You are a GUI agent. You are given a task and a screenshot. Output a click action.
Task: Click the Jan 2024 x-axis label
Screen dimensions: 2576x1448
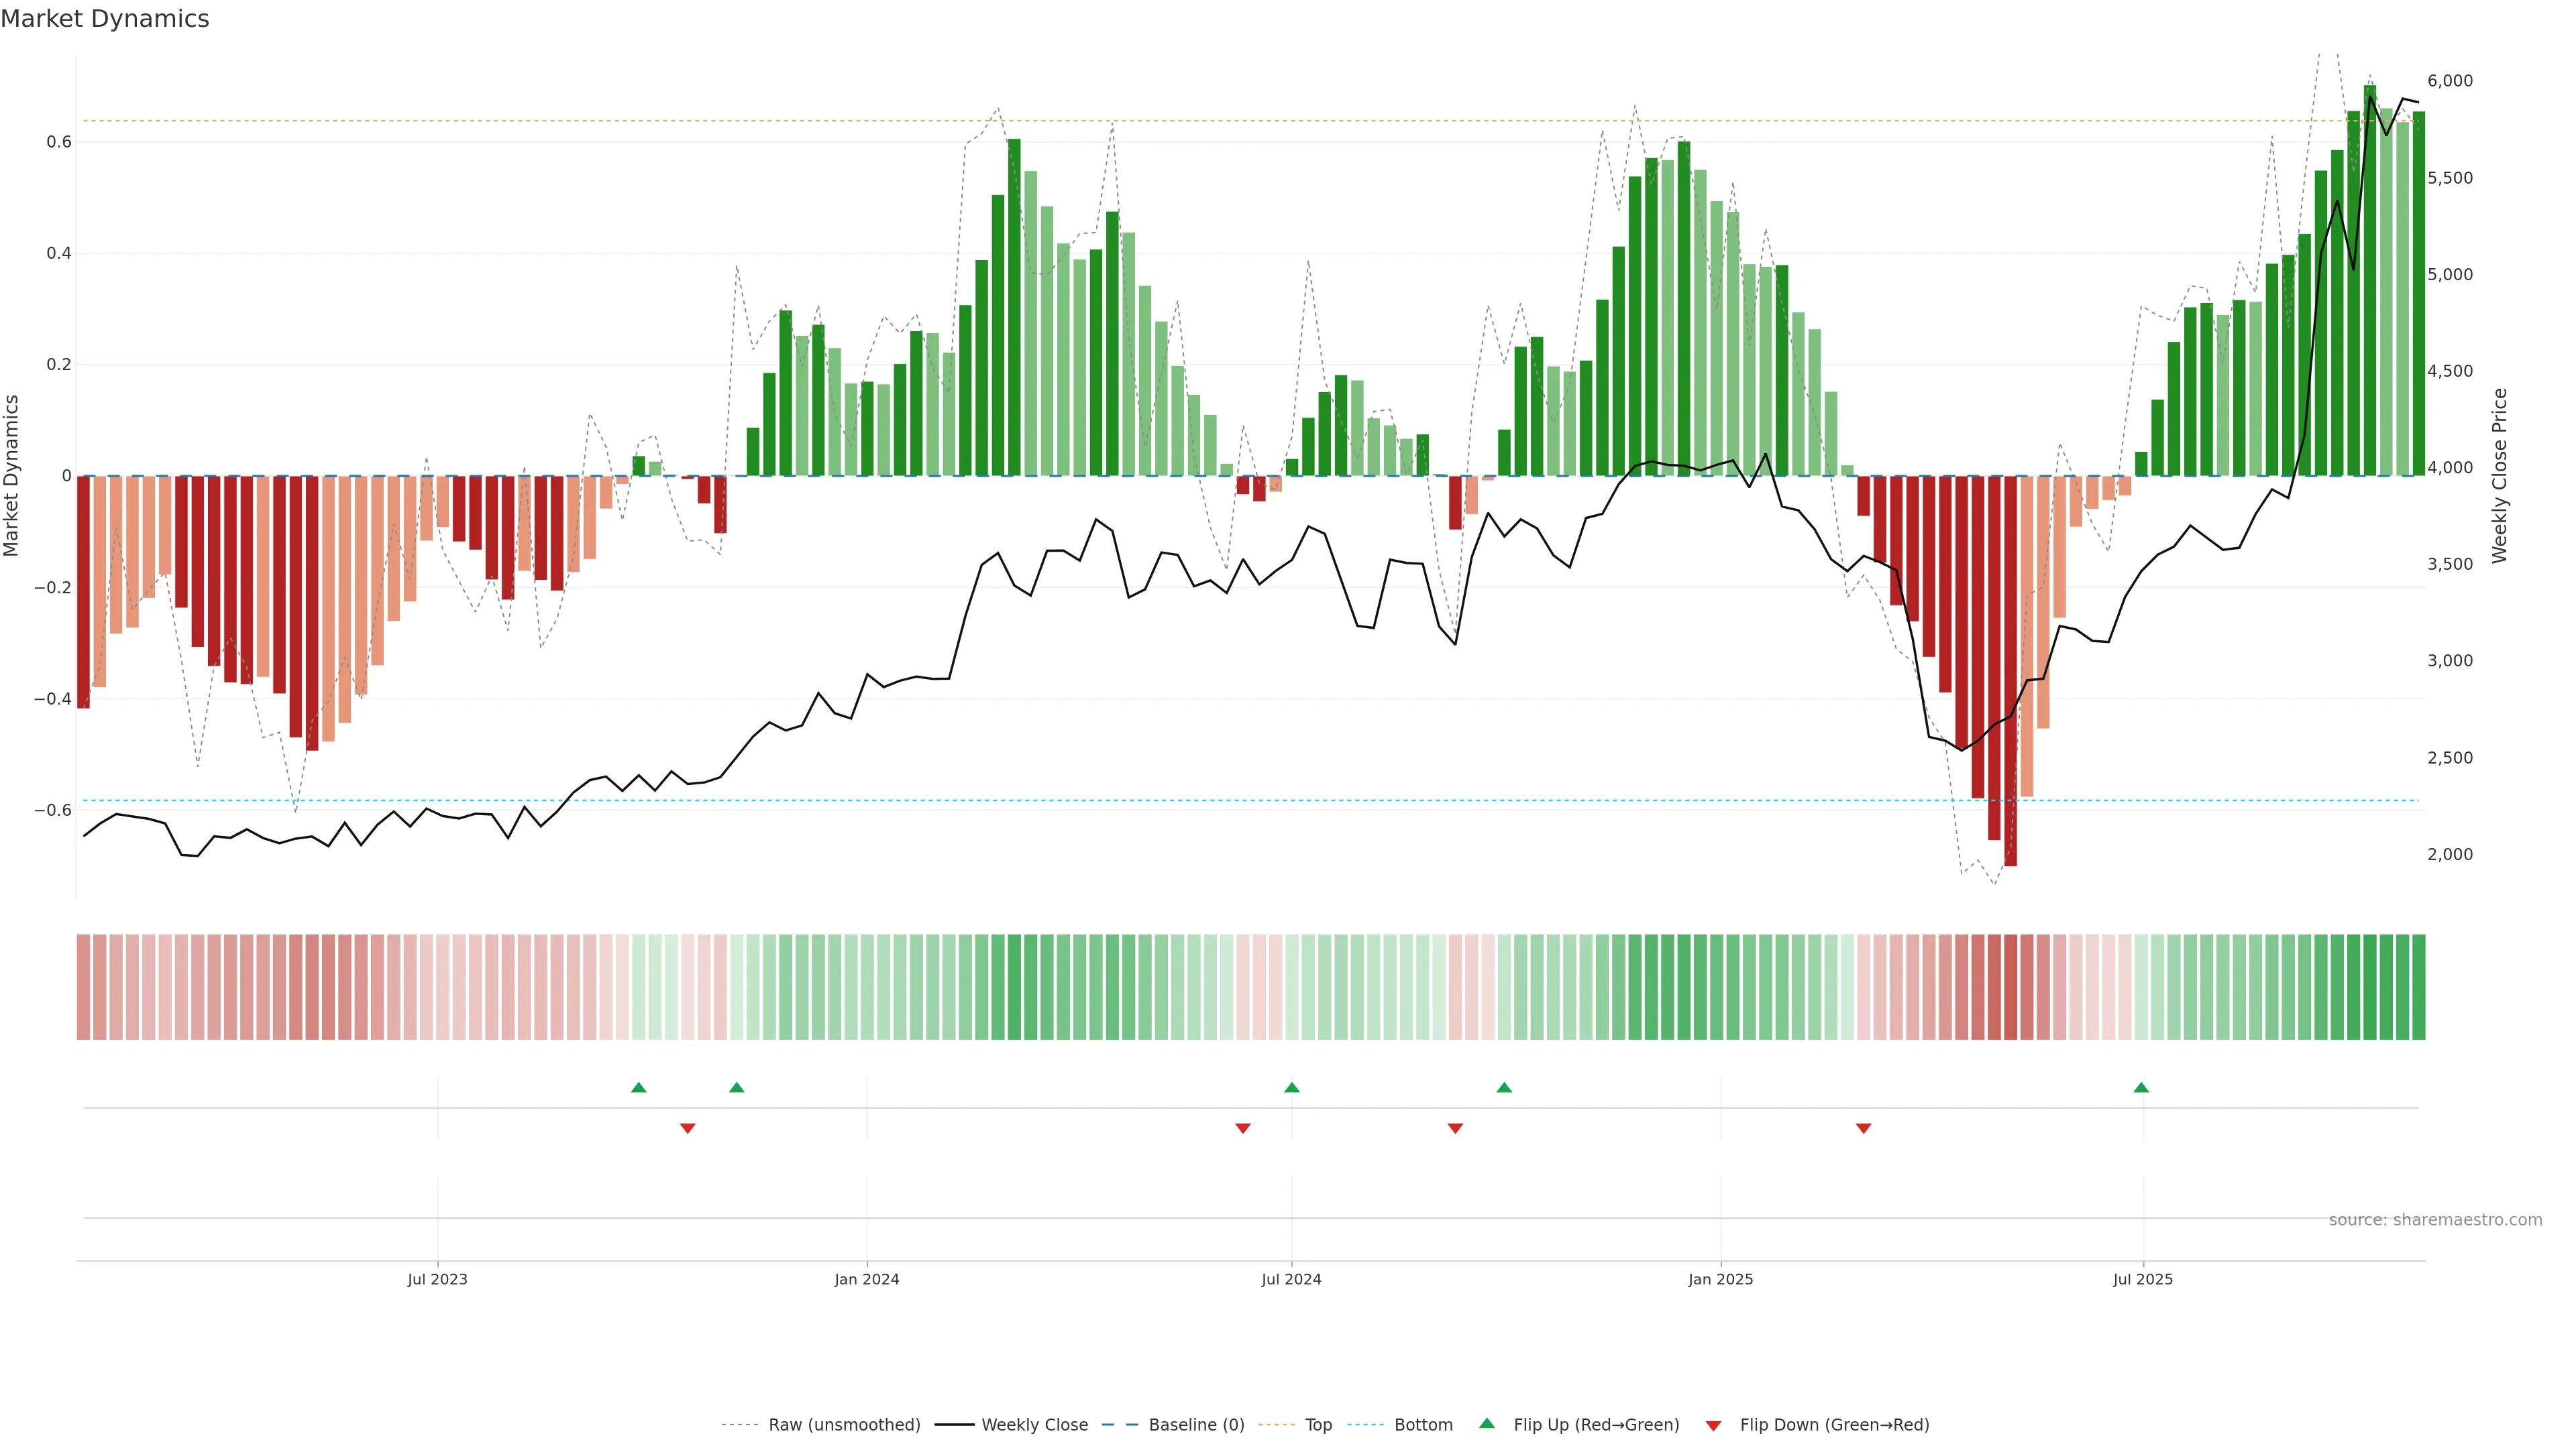tap(867, 1279)
